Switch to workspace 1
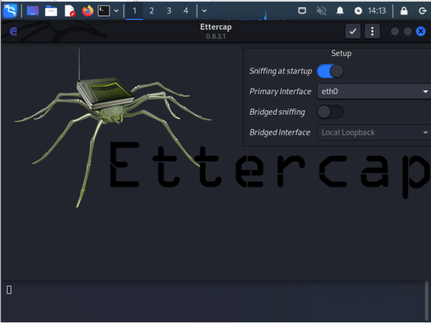The image size is (431, 323). tap(135, 11)
